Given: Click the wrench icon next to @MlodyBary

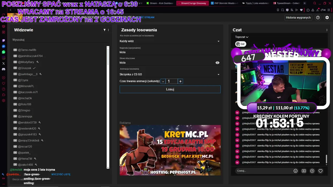Looking at the screenshot, I should (37, 62).
